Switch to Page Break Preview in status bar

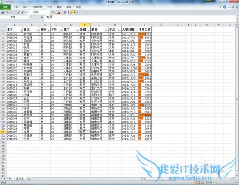(203, 182)
